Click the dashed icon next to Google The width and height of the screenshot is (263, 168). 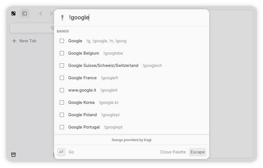tap(62, 41)
